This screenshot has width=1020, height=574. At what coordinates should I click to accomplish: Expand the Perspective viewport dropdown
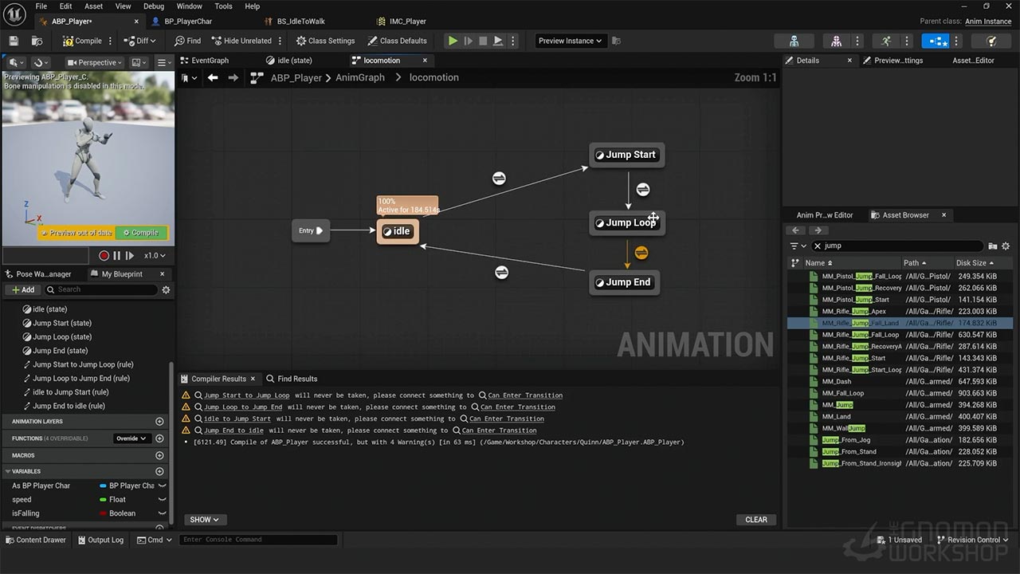94,62
